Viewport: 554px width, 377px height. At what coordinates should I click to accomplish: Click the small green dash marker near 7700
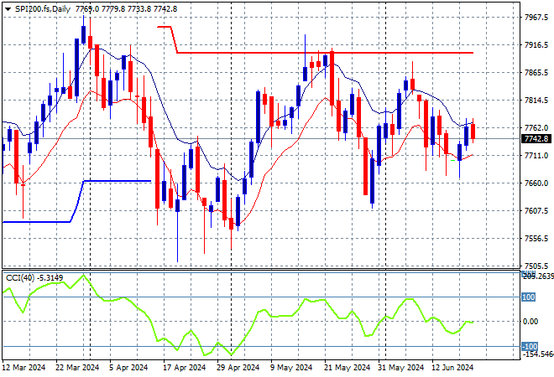[453, 161]
